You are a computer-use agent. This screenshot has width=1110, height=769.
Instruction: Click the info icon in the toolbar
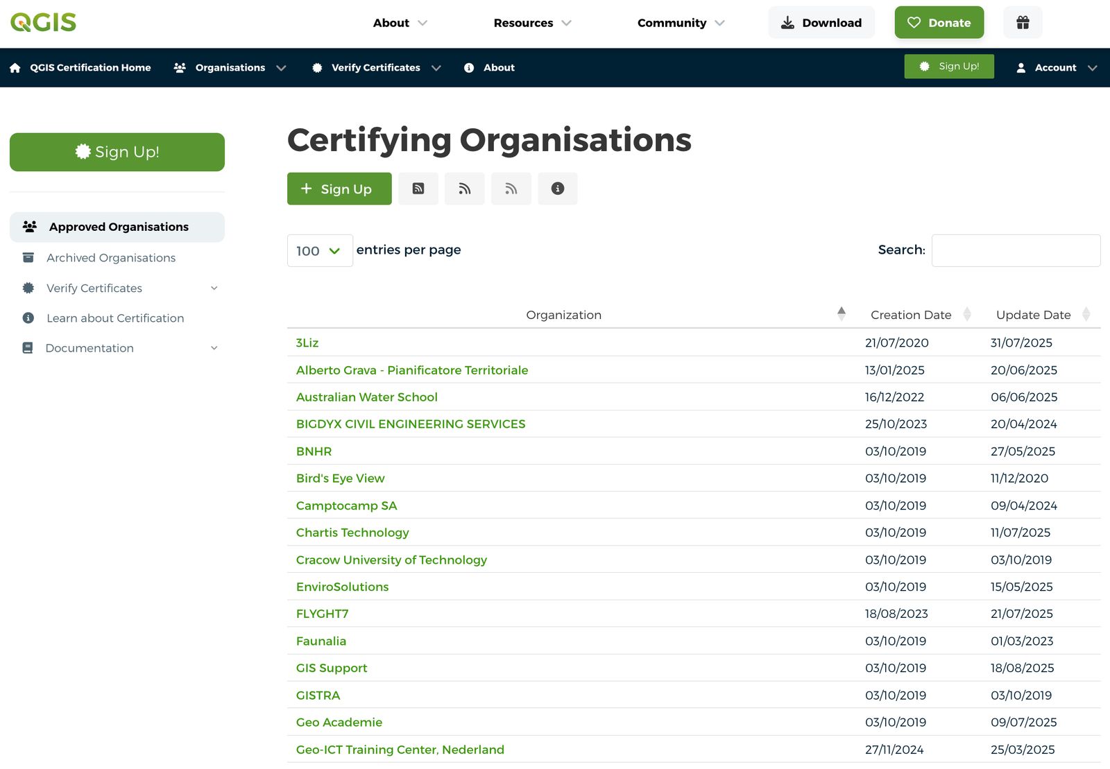558,189
